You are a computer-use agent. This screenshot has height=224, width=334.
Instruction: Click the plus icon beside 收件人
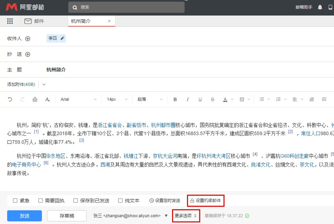[x=28, y=39]
